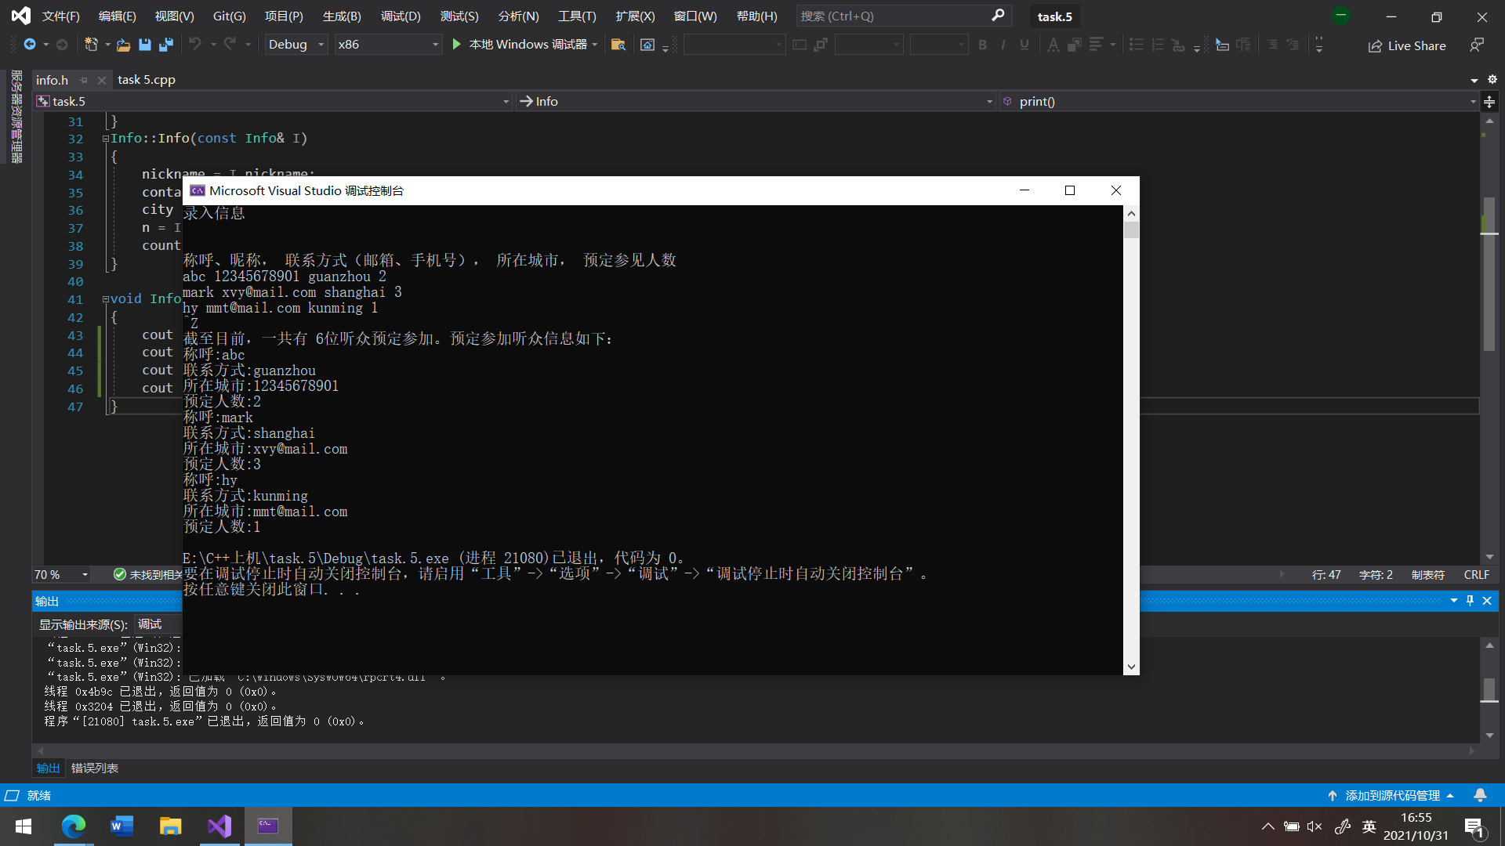Select the Save All files icon
The height and width of the screenshot is (846, 1505).
tap(166, 45)
